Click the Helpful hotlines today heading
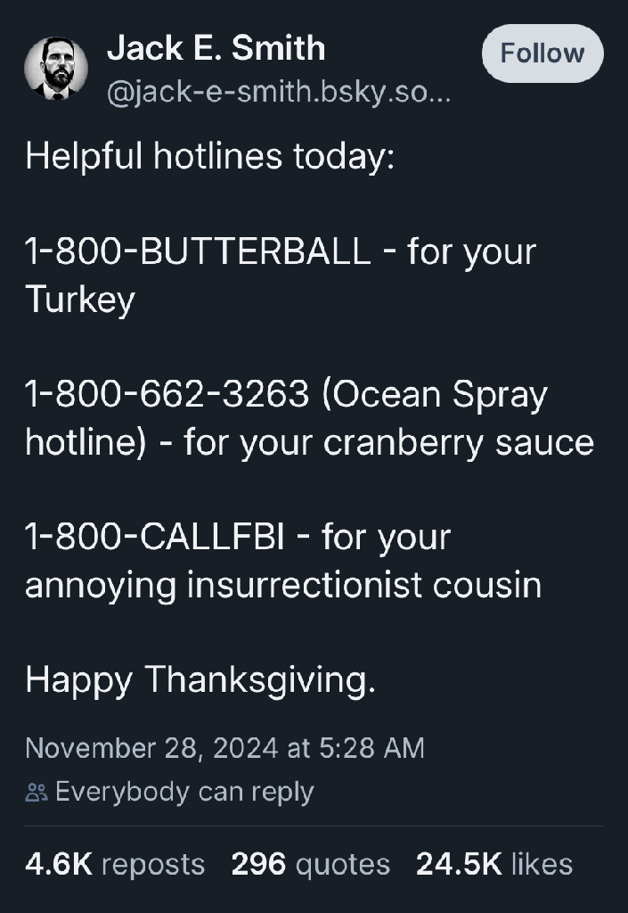 pyautogui.click(x=210, y=157)
